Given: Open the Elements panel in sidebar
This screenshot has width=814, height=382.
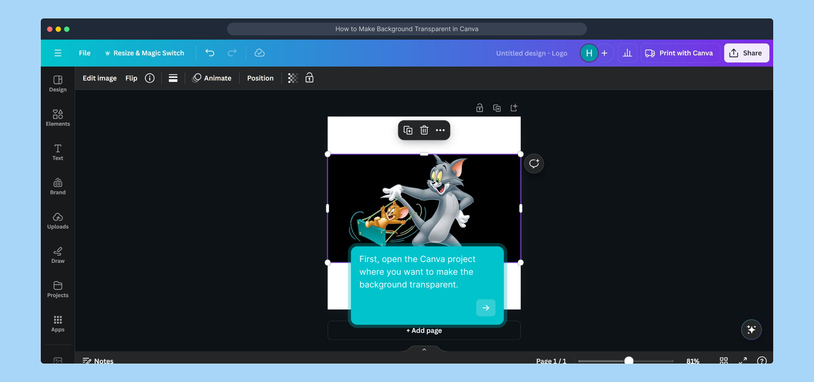Looking at the screenshot, I should point(58,118).
